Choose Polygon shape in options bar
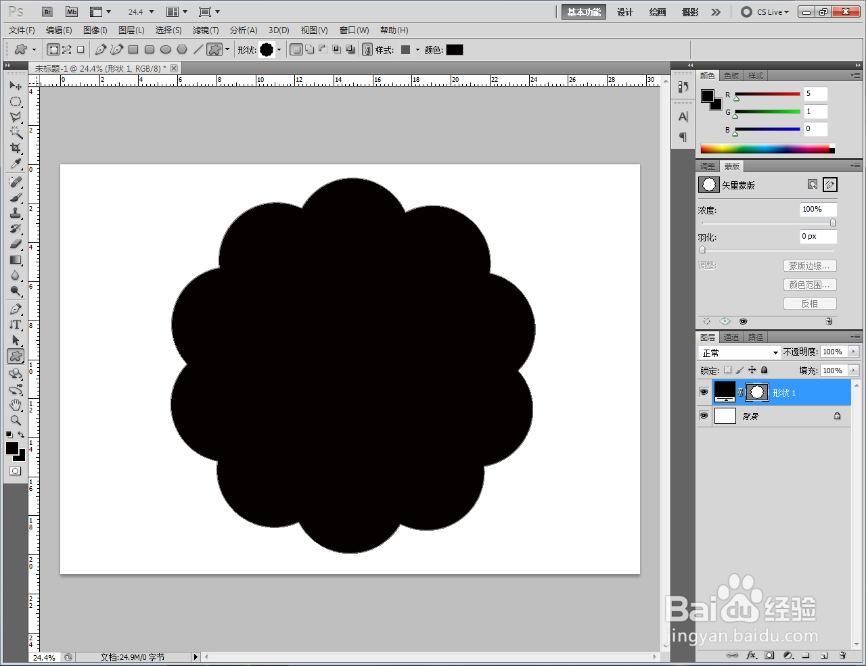 182,49
